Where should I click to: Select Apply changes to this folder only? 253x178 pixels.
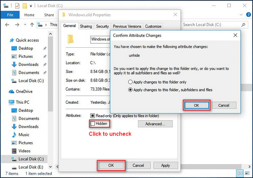(130, 82)
